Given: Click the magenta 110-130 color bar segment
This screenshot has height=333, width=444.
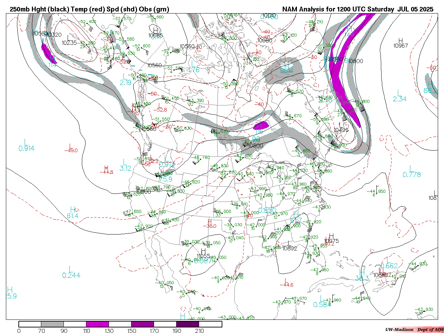Looking at the screenshot, I should click(x=97, y=324).
